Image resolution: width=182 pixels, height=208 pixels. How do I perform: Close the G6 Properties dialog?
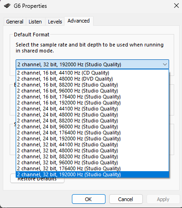pos(176,6)
